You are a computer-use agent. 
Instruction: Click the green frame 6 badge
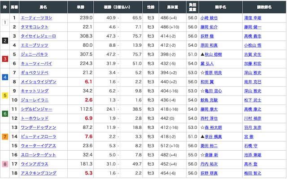coord(5,114)
